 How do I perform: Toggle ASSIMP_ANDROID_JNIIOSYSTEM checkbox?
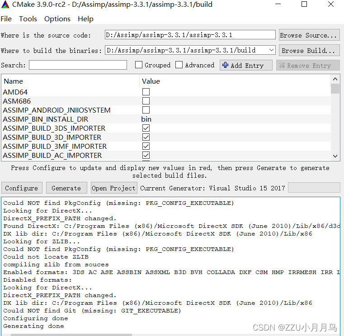[146, 110]
